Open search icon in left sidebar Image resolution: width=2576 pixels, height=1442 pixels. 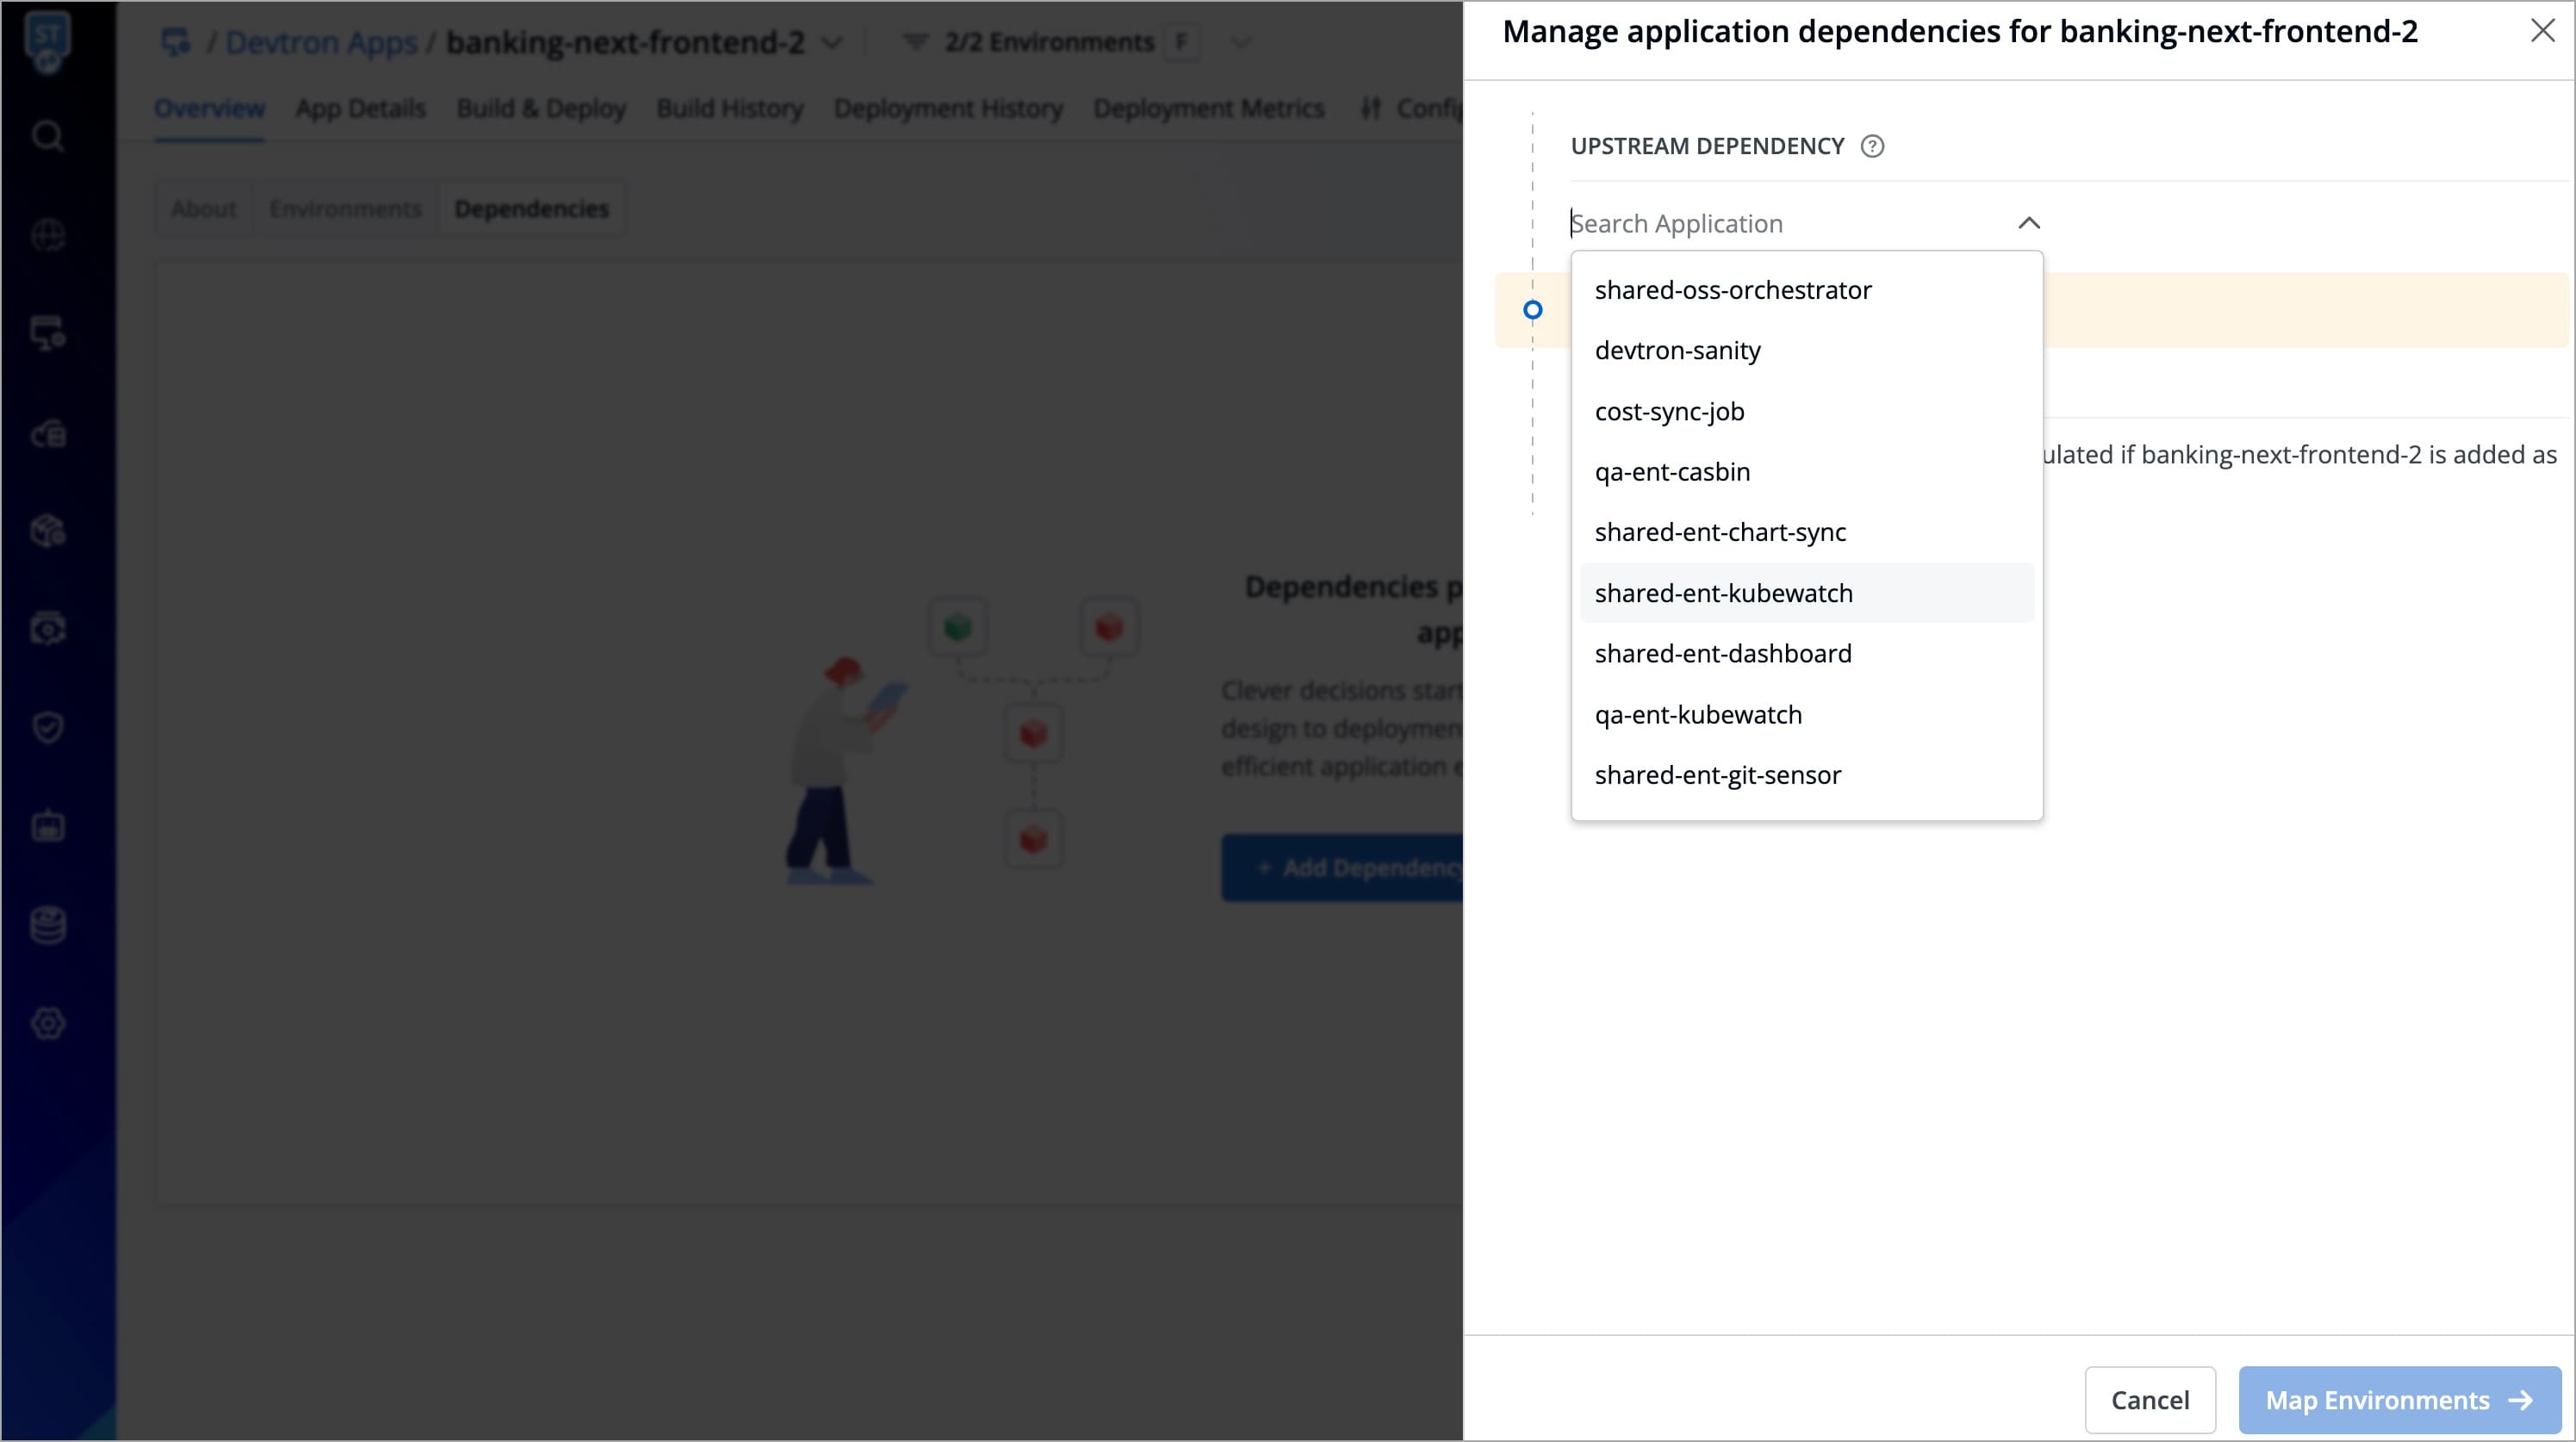47,135
